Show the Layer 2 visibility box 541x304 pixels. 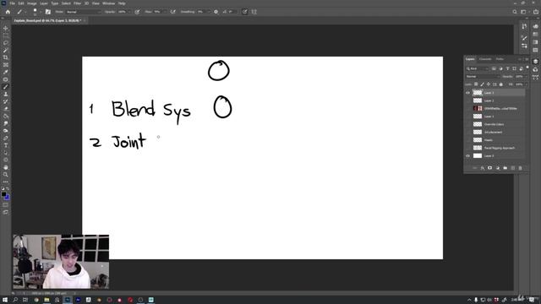point(467,100)
